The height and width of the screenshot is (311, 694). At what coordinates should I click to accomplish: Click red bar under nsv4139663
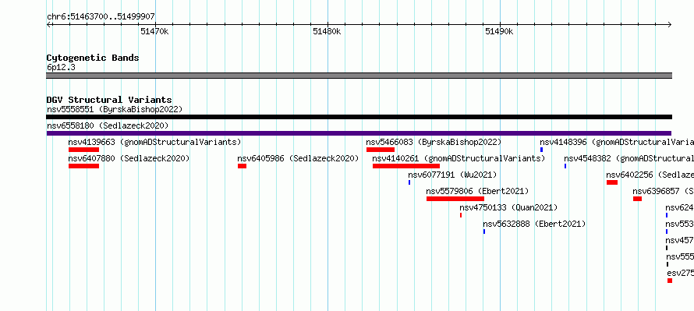(83, 150)
